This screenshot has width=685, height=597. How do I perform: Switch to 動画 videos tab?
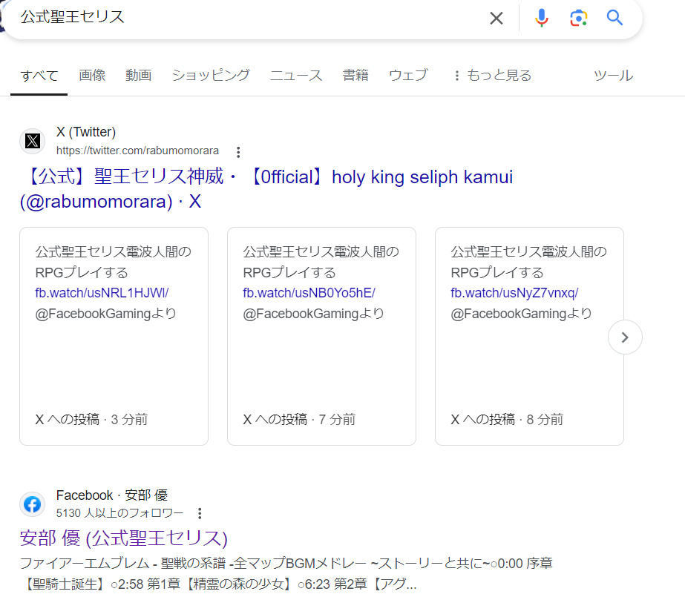(139, 76)
